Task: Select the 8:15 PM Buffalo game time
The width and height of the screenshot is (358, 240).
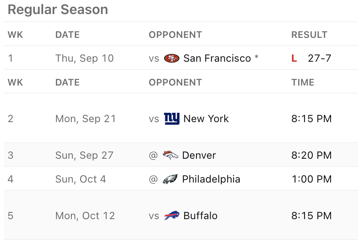Action: [311, 216]
